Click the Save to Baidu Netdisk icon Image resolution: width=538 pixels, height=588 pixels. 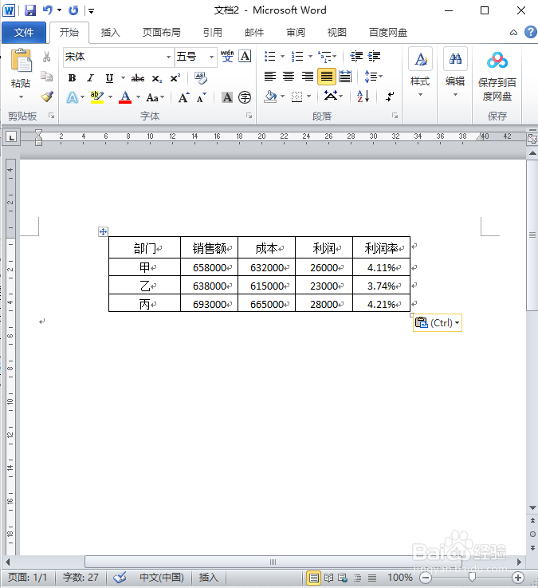(497, 61)
